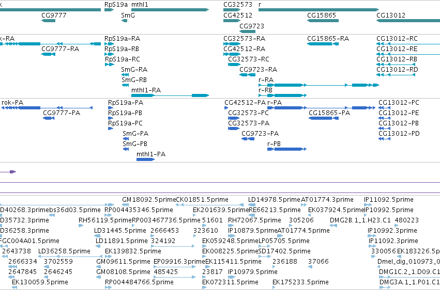Open the rok-PA protein feature

[47, 108]
